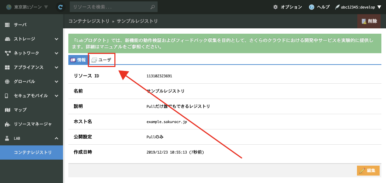
Task: Click the コンテナレジストリ breadcrumb link
Action: point(89,21)
